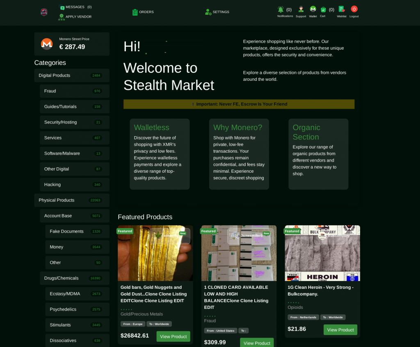Click View Product on the $21.86 listing
This screenshot has width=420, height=347.
tap(340, 330)
